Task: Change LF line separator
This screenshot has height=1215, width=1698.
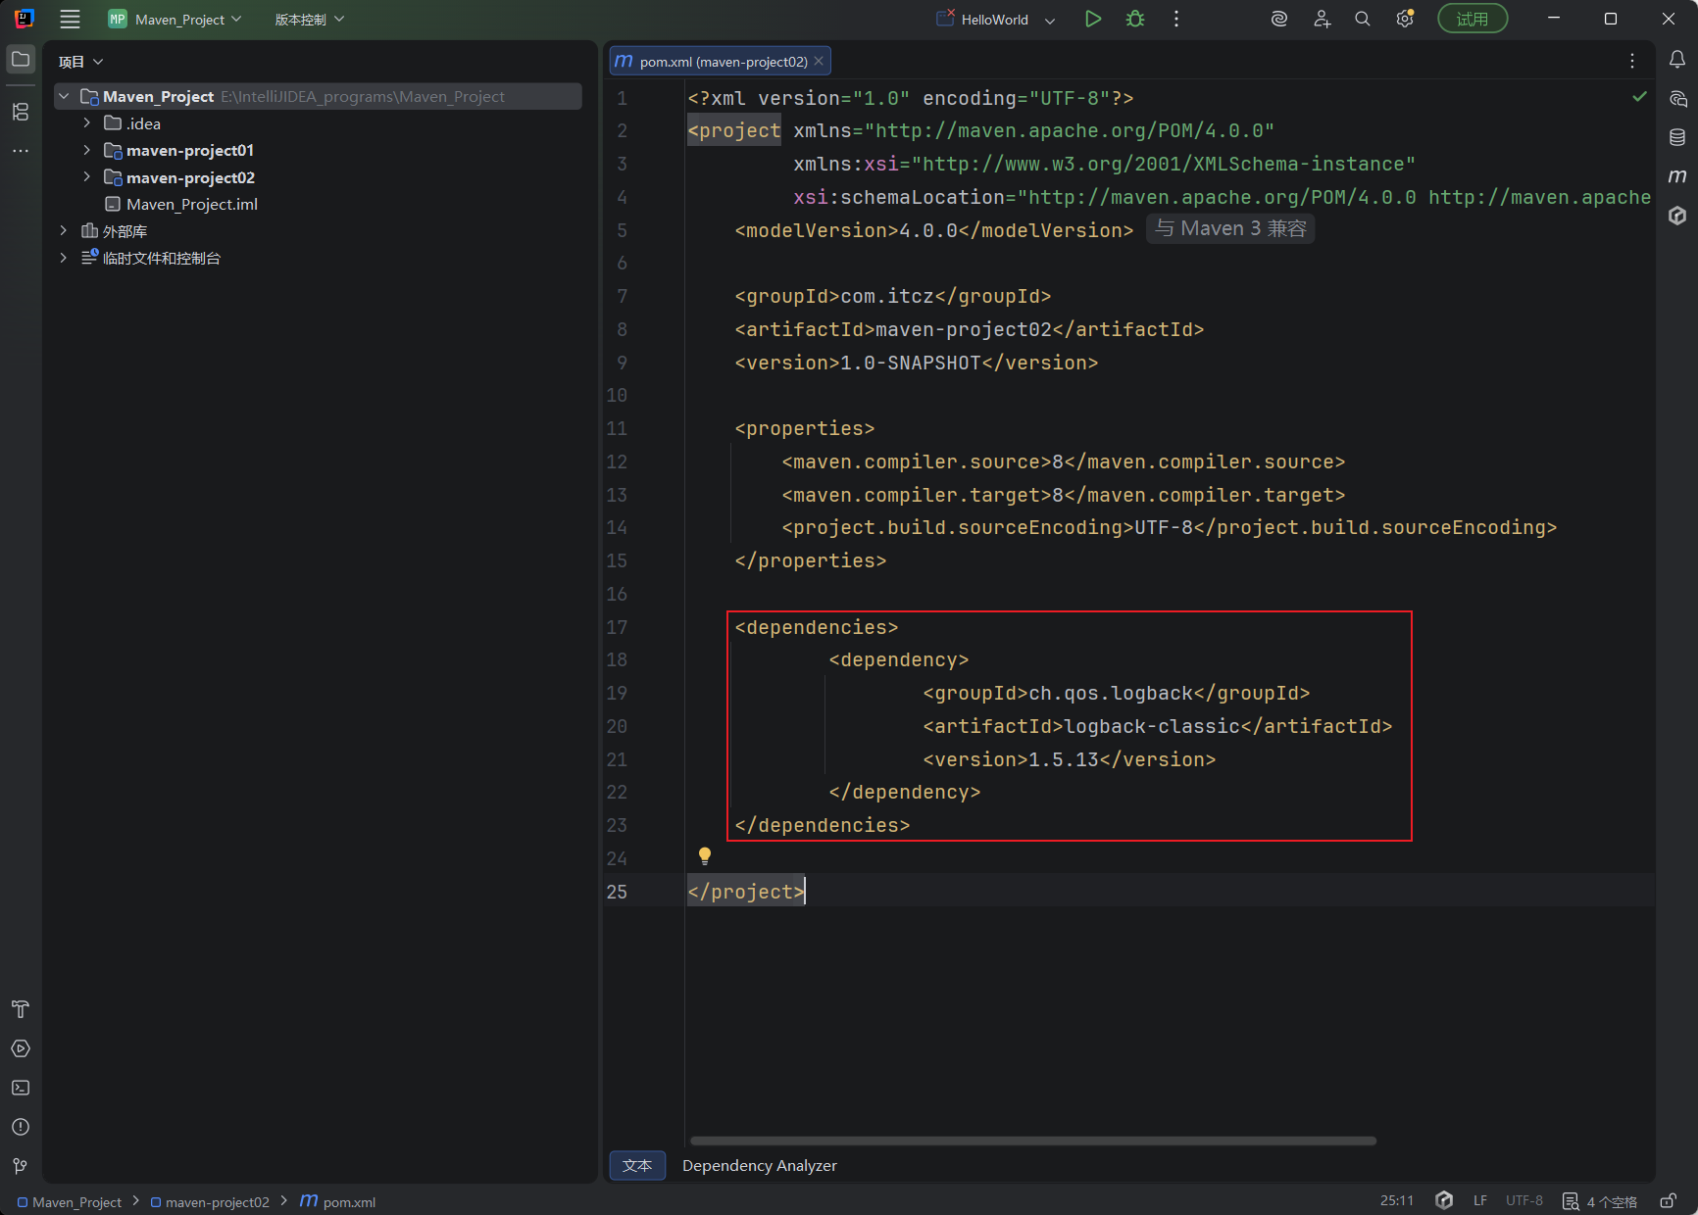Action: [x=1480, y=1201]
